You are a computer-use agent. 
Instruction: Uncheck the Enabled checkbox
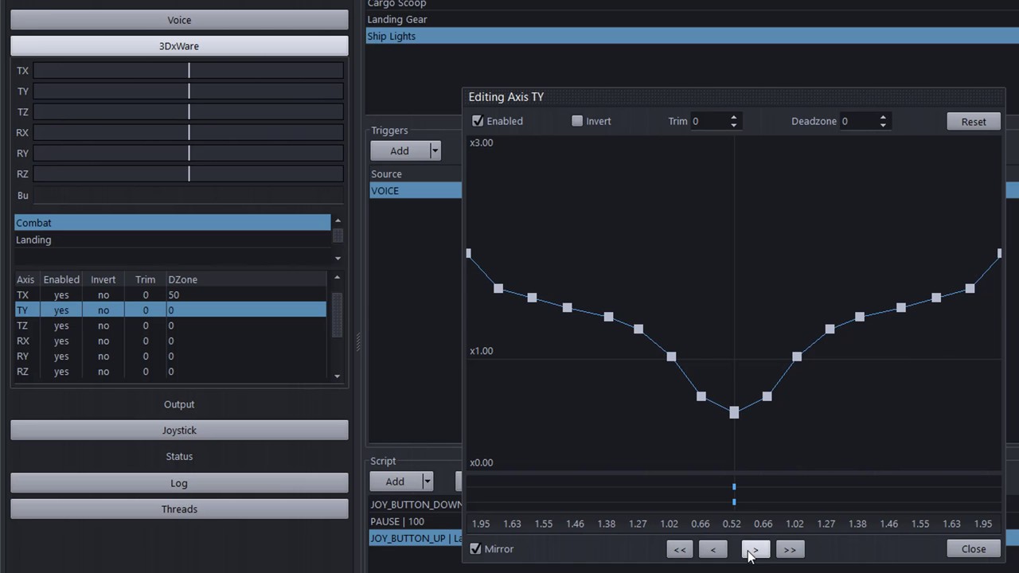478,121
